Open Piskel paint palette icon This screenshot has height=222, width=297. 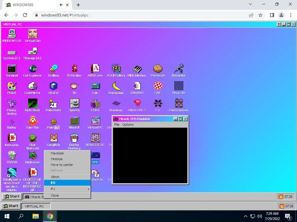(12, 88)
